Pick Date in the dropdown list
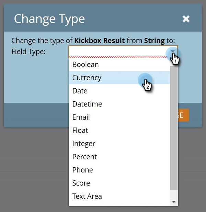 80,91
